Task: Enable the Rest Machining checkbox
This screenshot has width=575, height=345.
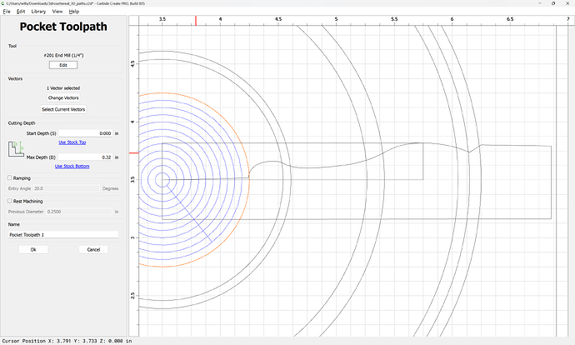Action: (9, 200)
